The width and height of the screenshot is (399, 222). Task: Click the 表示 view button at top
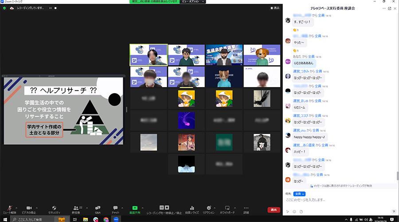pyautogui.click(x=275, y=8)
